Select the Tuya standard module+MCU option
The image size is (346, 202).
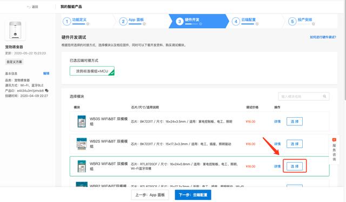[x=92, y=71]
